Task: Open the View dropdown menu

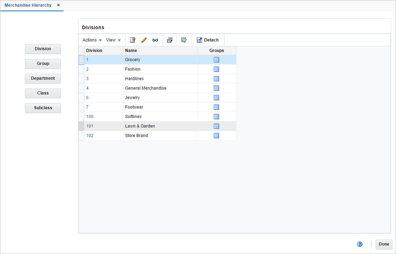Action: point(113,40)
